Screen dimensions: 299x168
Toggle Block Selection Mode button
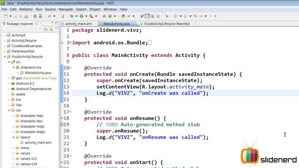[153, 16]
